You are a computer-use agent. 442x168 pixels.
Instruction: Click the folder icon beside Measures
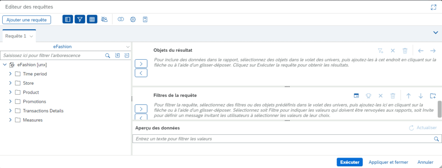click(x=18, y=120)
